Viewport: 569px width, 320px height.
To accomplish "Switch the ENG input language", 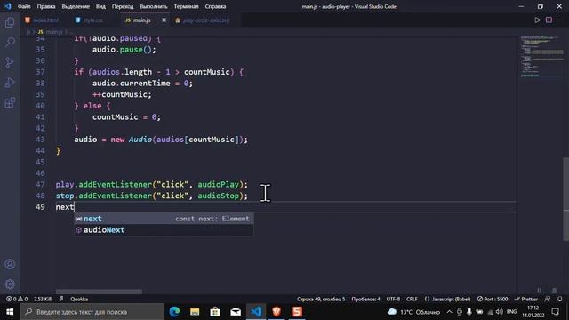I will (x=512, y=312).
